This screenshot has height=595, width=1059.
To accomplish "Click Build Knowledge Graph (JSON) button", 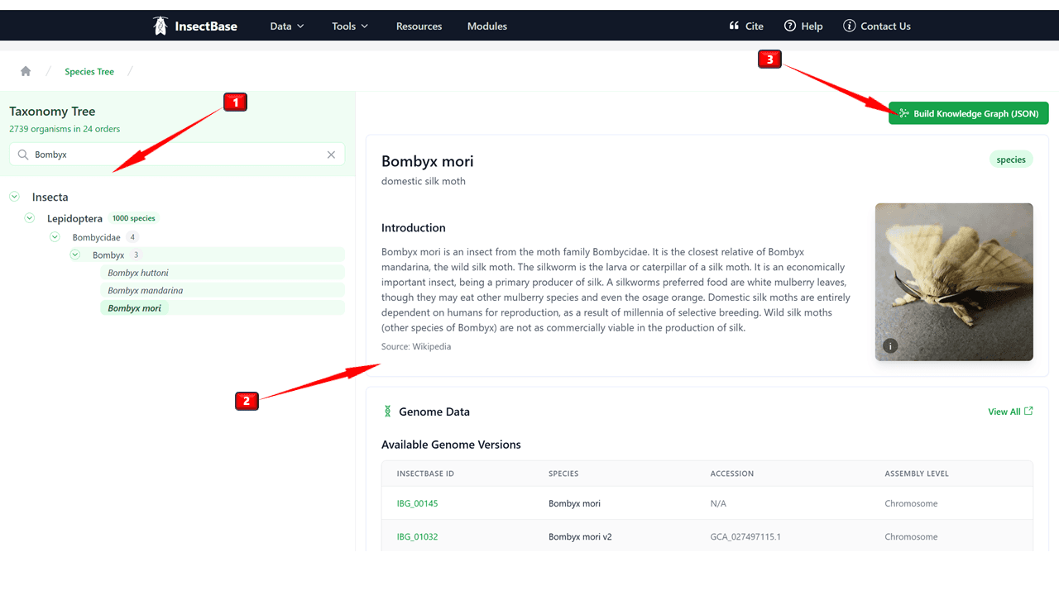I will click(968, 113).
